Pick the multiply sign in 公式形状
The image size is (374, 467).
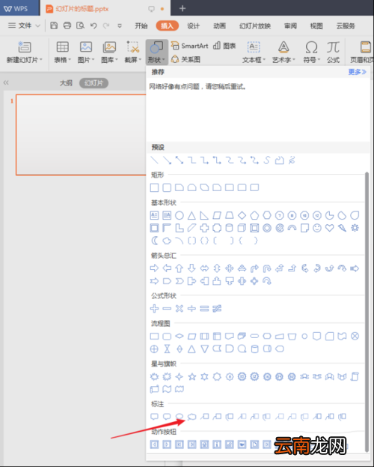180,308
